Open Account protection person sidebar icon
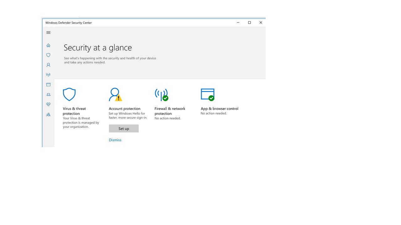This screenshot has width=401, height=225. [48, 65]
